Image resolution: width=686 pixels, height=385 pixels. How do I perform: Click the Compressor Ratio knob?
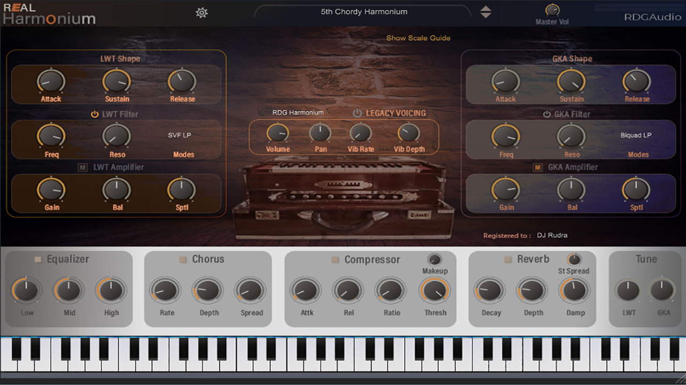[x=391, y=291]
